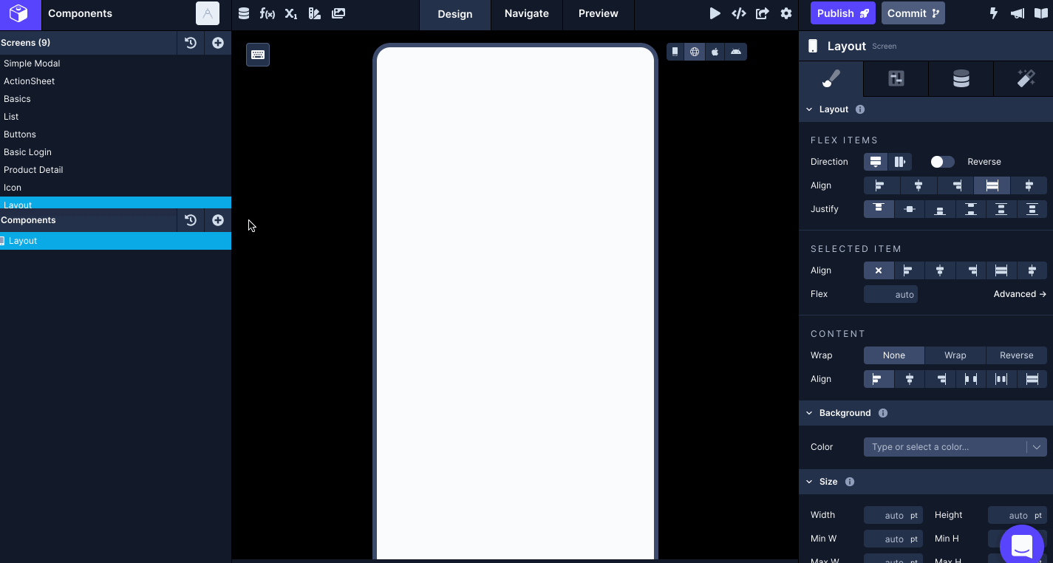1053x563 pixels.
Task: Open the user avatar menu
Action: 208,13
